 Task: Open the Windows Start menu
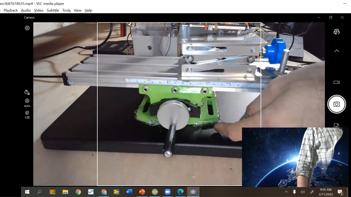click(x=27, y=192)
